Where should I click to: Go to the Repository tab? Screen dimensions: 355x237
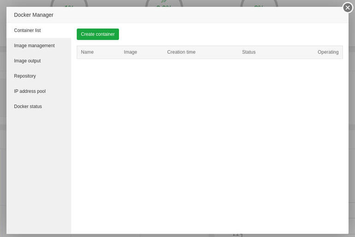[x=39, y=76]
